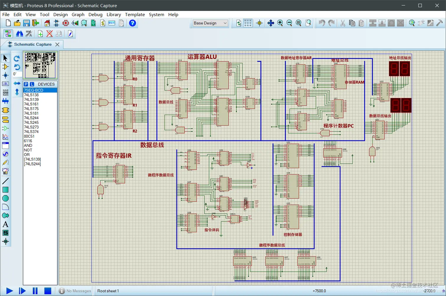Click the schematic overview thumbnail
446x296 pixels.
[40, 65]
